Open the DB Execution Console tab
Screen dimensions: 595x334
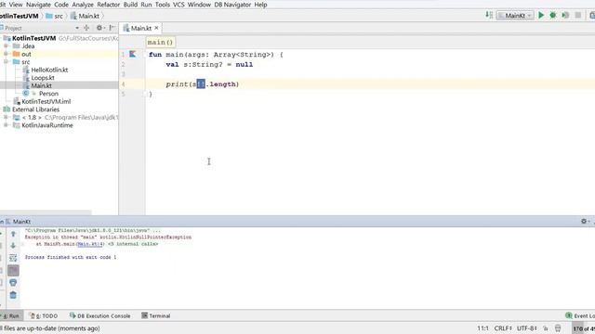tap(99, 315)
